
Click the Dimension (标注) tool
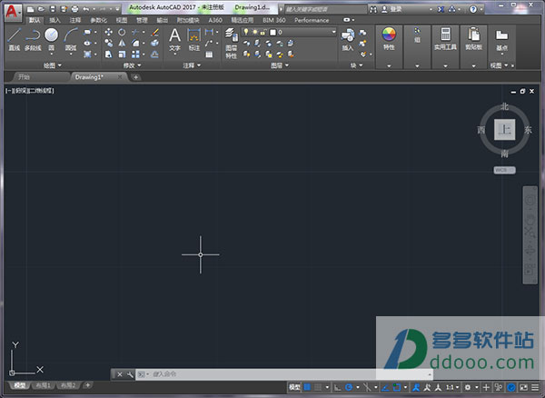tap(194, 40)
